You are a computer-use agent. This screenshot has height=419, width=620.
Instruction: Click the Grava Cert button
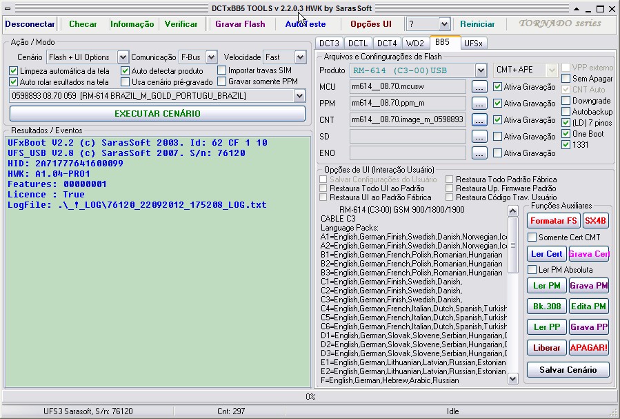click(x=589, y=253)
